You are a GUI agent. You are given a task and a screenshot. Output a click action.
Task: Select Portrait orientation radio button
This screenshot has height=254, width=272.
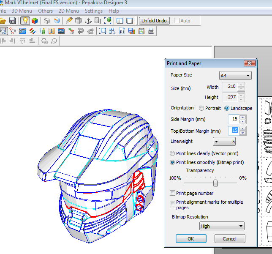point(201,108)
